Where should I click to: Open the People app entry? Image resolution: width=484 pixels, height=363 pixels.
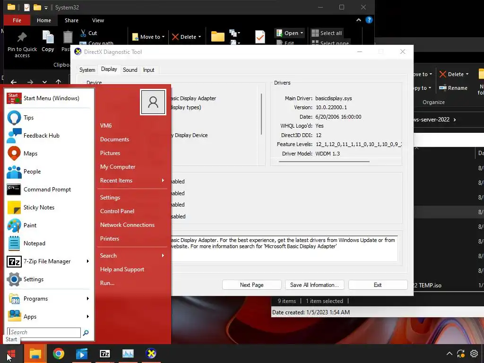[49, 171]
